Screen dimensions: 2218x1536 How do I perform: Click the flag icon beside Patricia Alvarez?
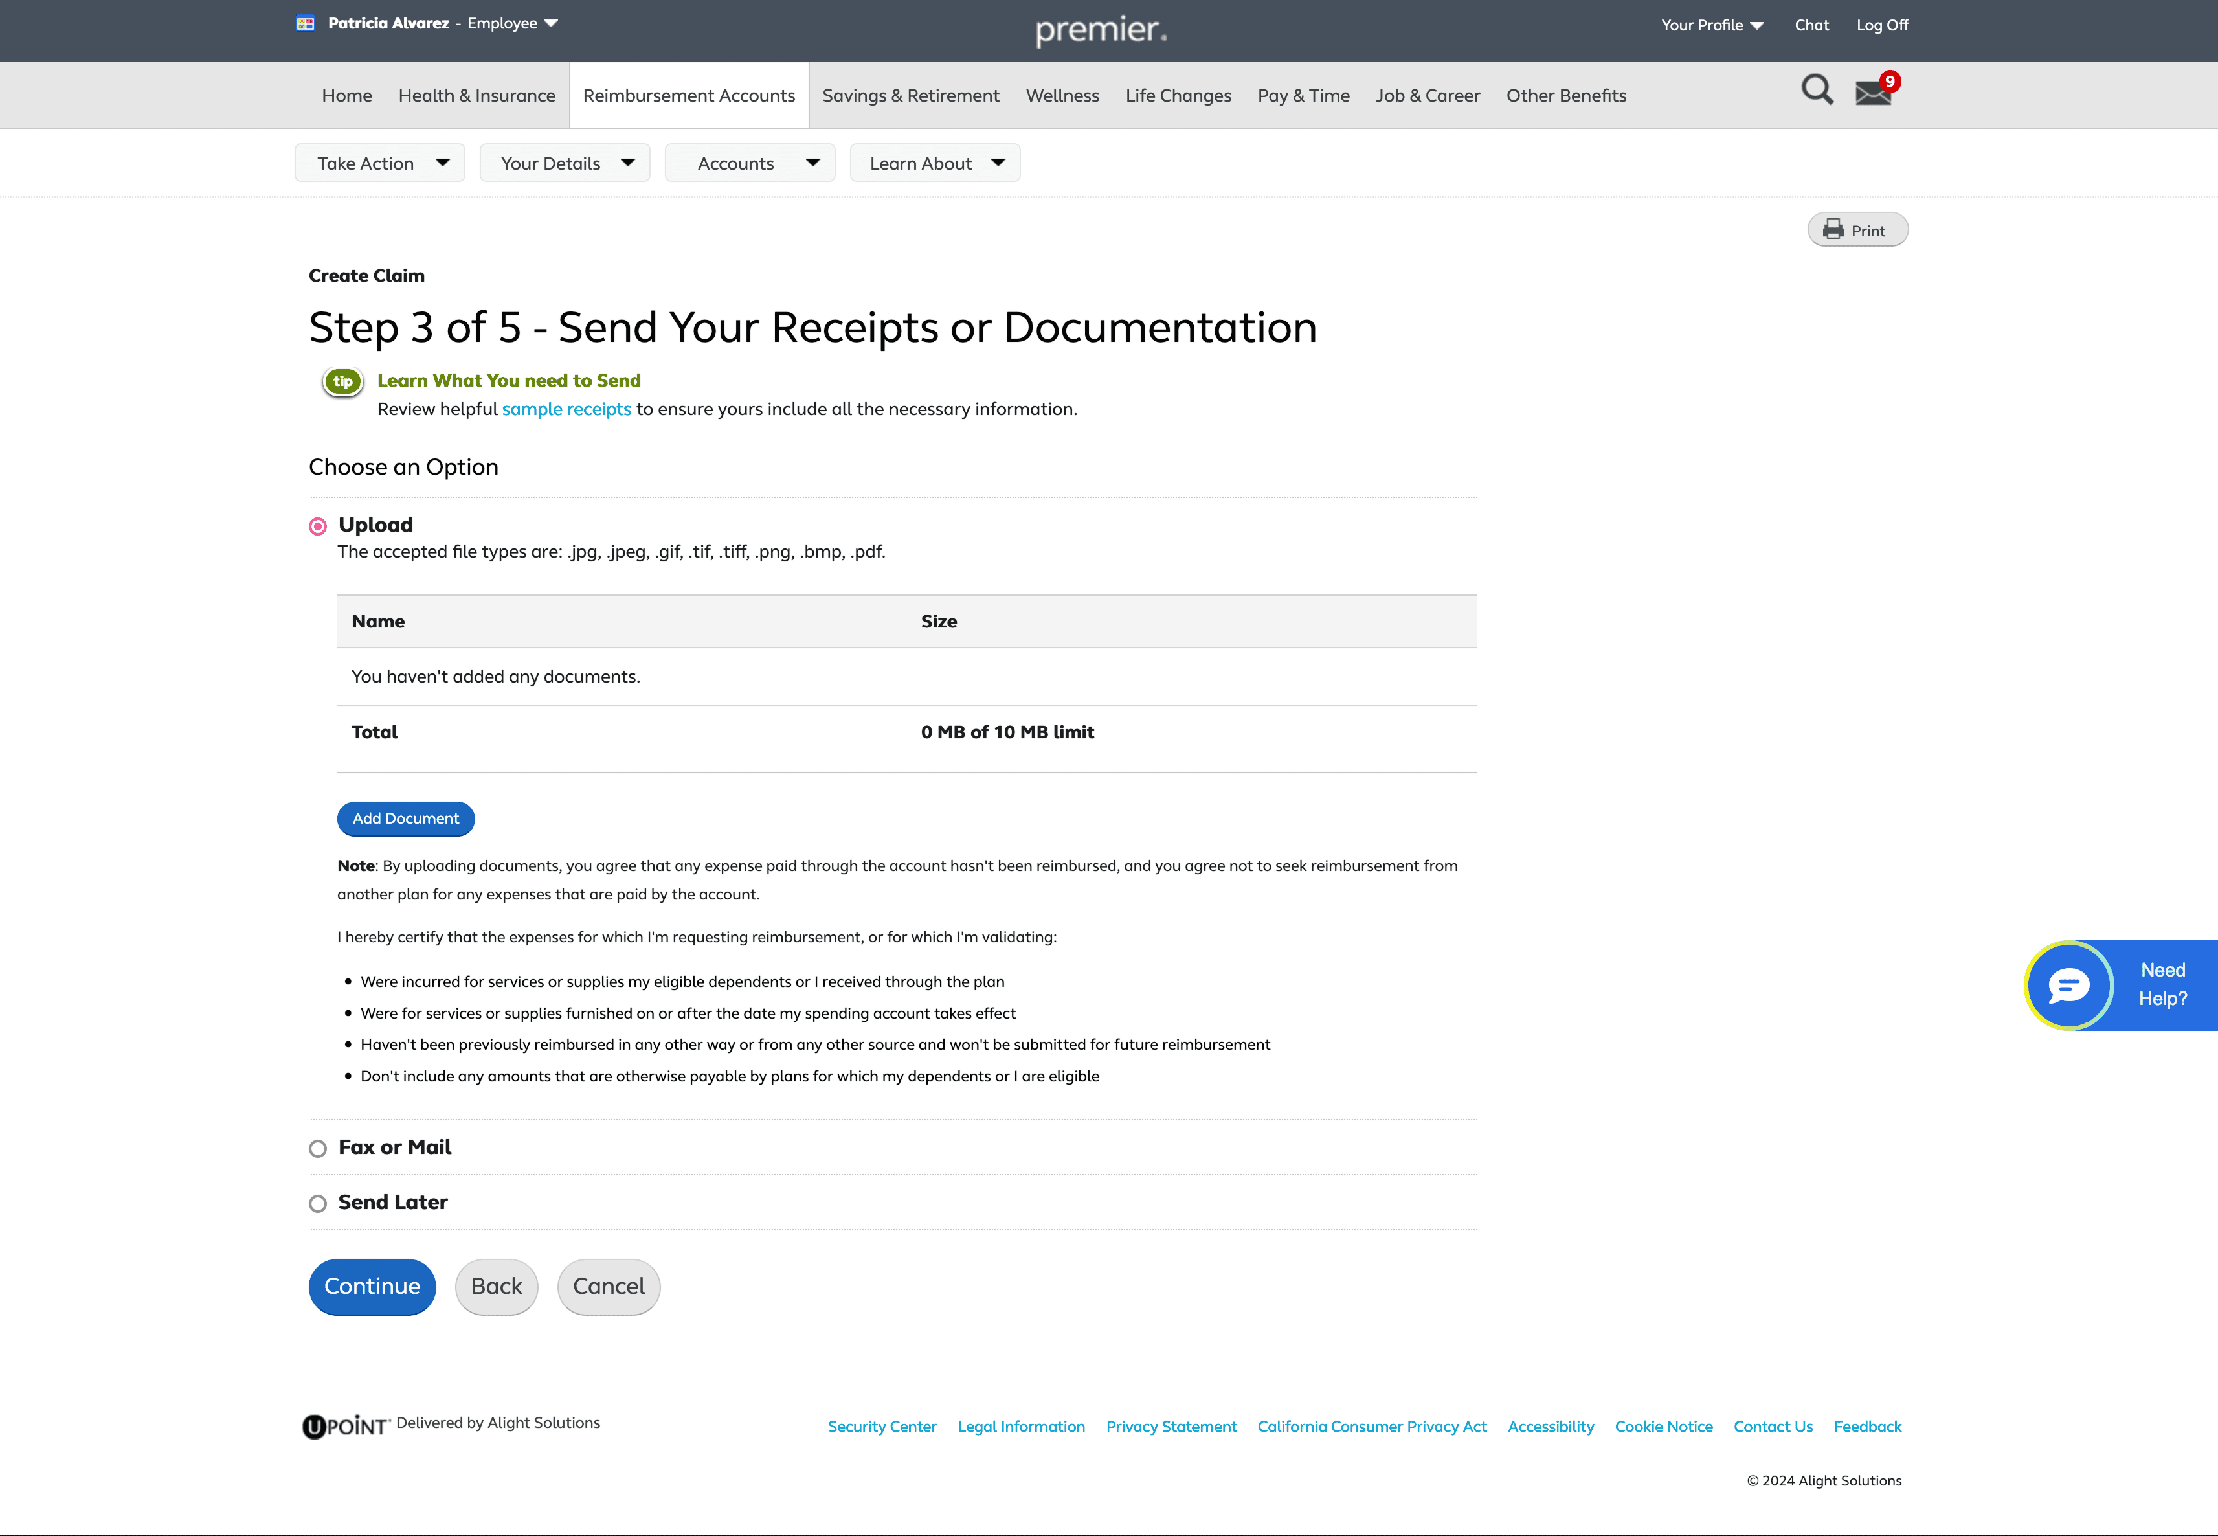point(305,23)
